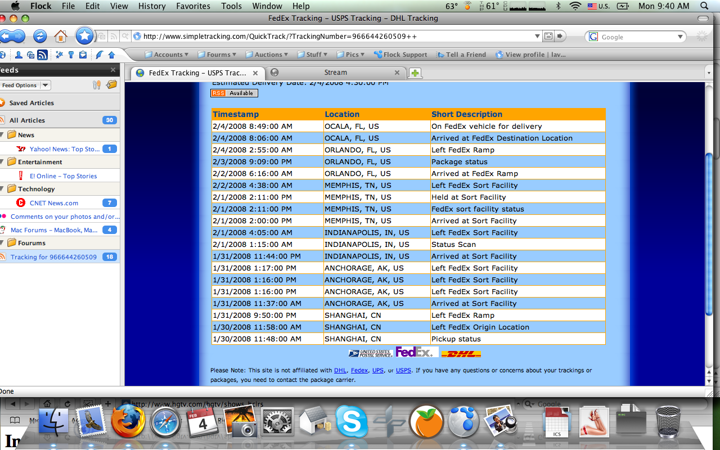Open the Web Clipboard icon
The height and width of the screenshot is (450, 720).
83,55
